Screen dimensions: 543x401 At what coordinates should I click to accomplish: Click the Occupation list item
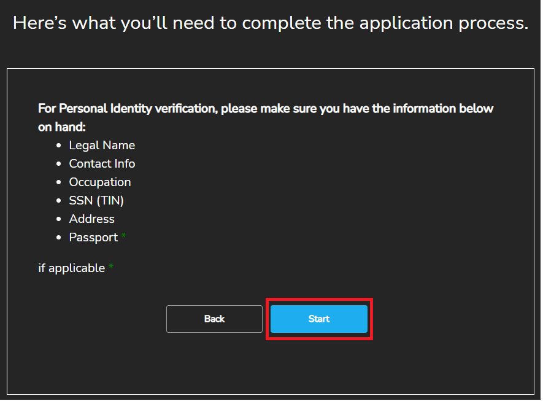[100, 182]
